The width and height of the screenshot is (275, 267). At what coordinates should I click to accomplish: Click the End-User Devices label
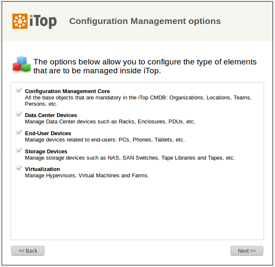pos(48,133)
